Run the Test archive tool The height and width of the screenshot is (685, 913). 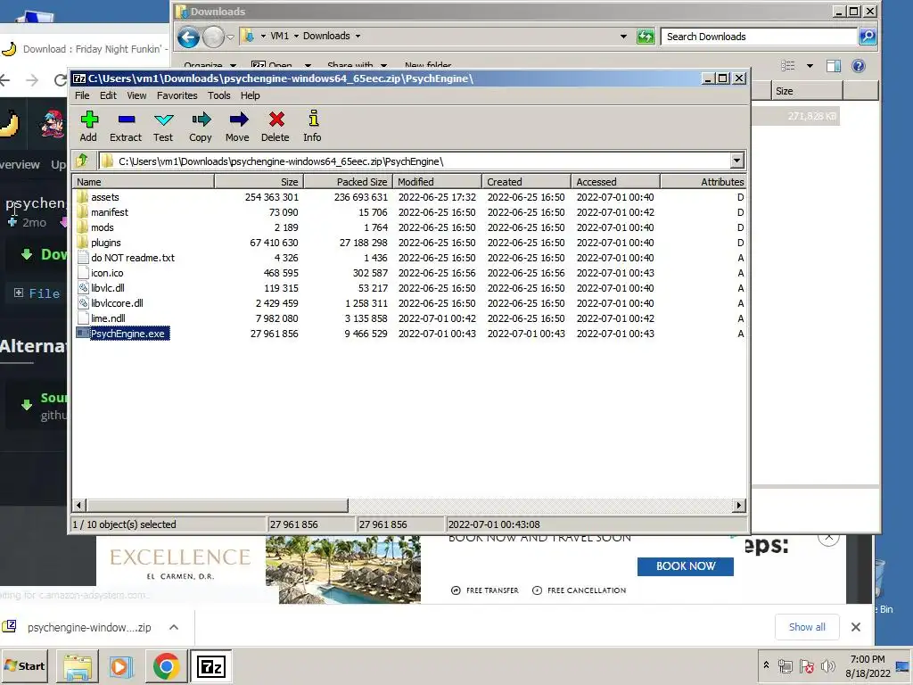click(163, 126)
